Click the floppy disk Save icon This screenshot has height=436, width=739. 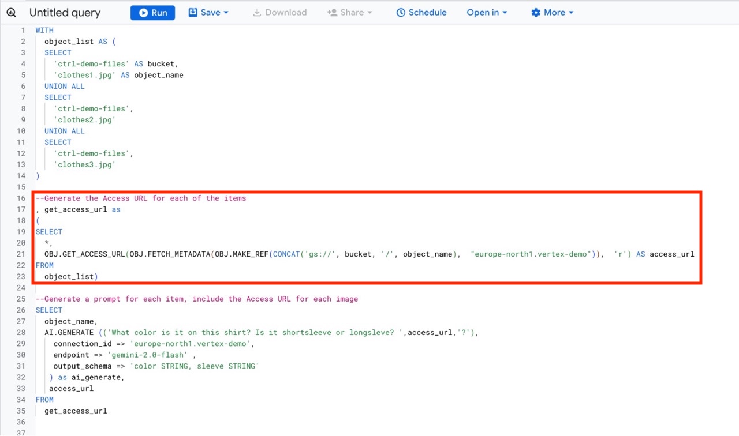(193, 13)
